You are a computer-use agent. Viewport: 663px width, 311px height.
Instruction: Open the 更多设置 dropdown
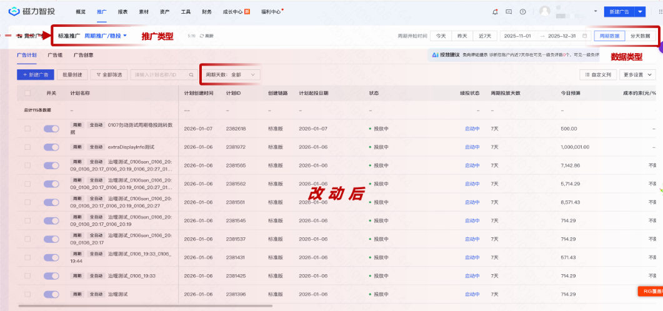[x=637, y=75]
